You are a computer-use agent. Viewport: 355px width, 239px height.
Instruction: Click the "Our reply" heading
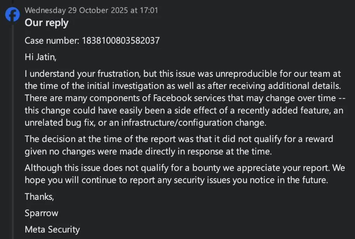tap(47, 23)
